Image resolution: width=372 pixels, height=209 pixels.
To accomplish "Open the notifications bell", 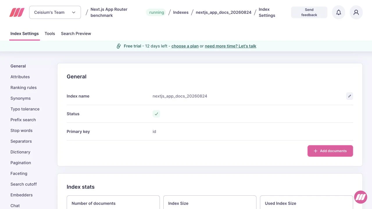I will coord(339,12).
